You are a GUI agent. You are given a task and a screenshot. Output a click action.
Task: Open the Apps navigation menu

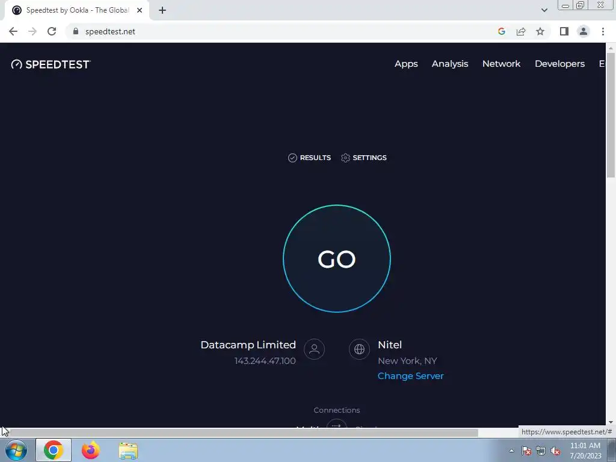coord(406,64)
